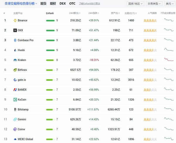This screenshot has width=176, height=143.
Task: Open the Coinbase Pro logo icon
Action: (15, 40)
